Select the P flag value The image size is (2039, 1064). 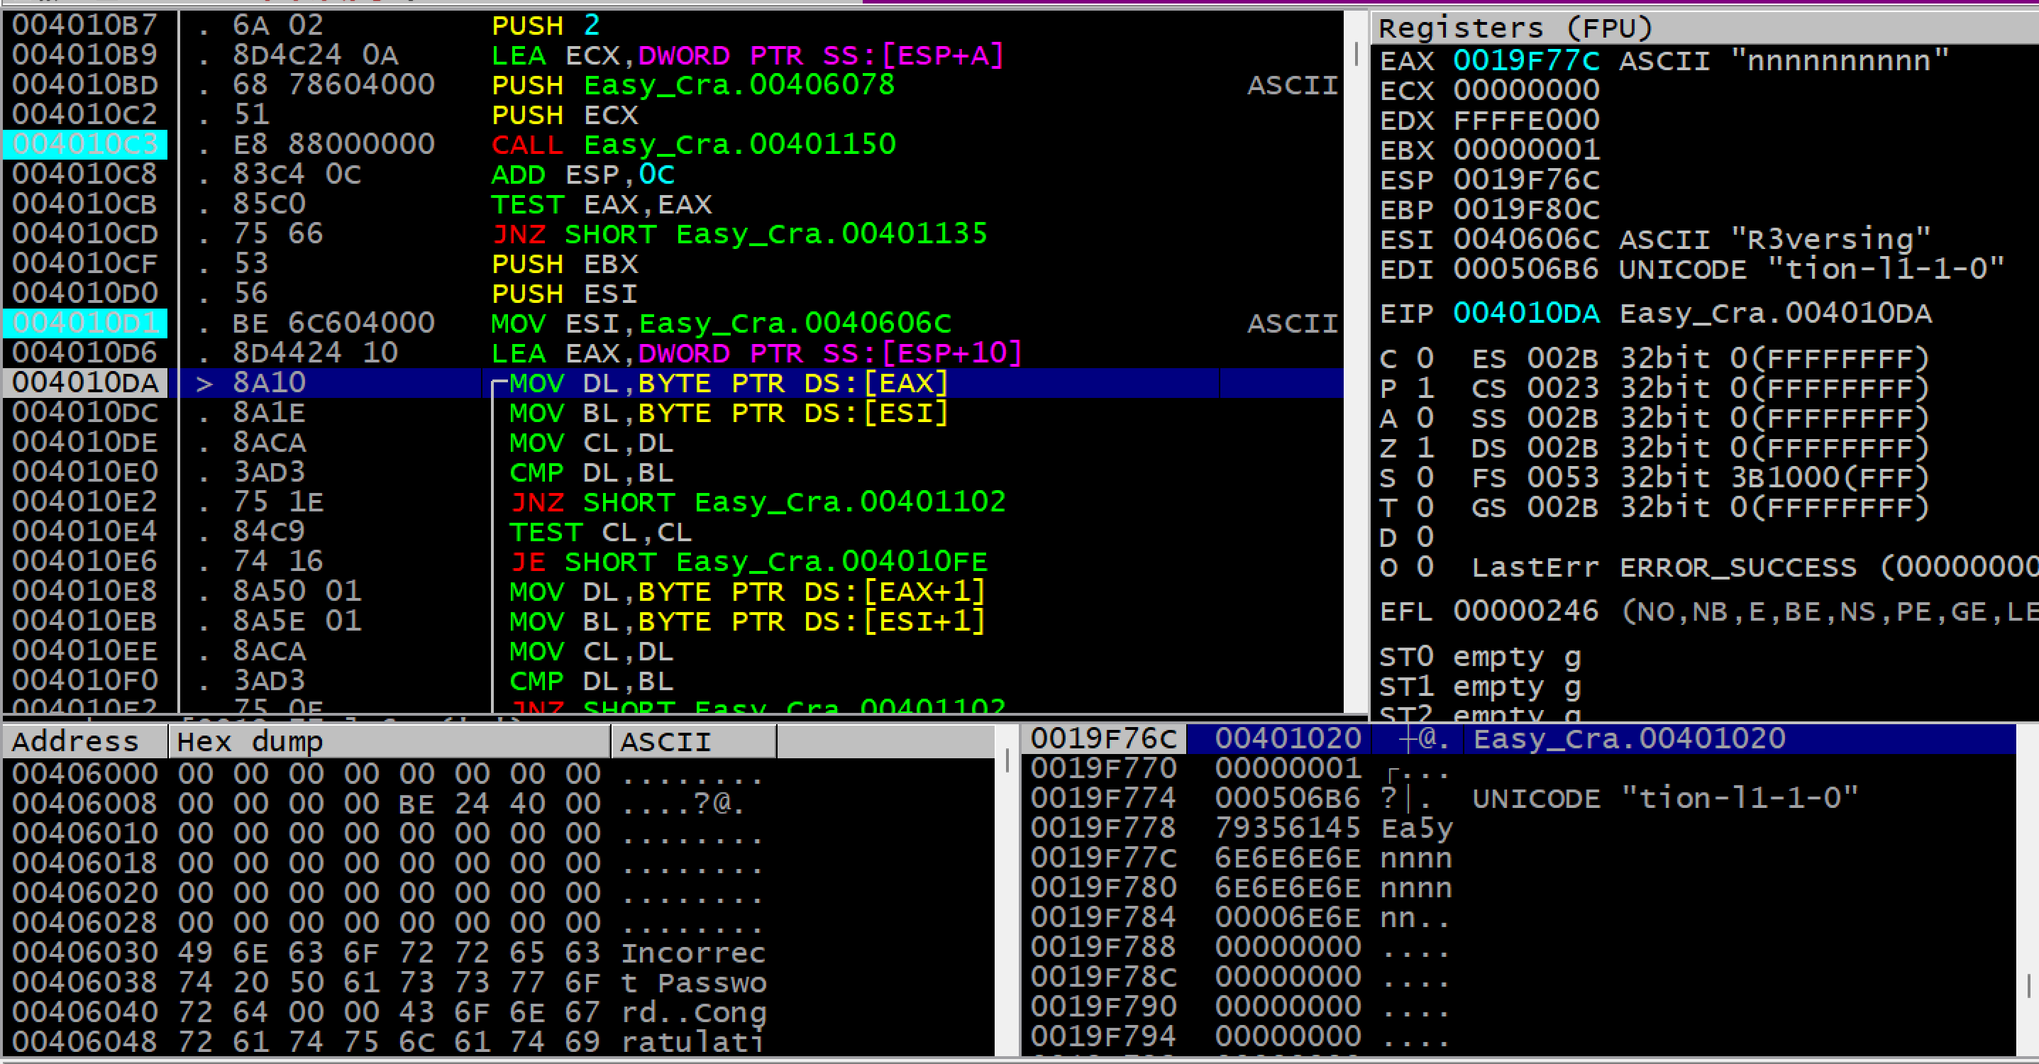coord(1425,389)
